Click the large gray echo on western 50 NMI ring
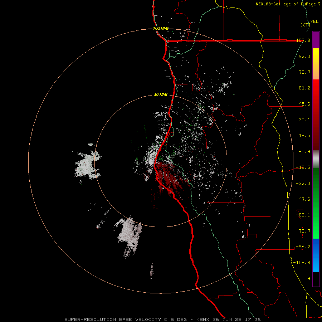 pos(87,164)
